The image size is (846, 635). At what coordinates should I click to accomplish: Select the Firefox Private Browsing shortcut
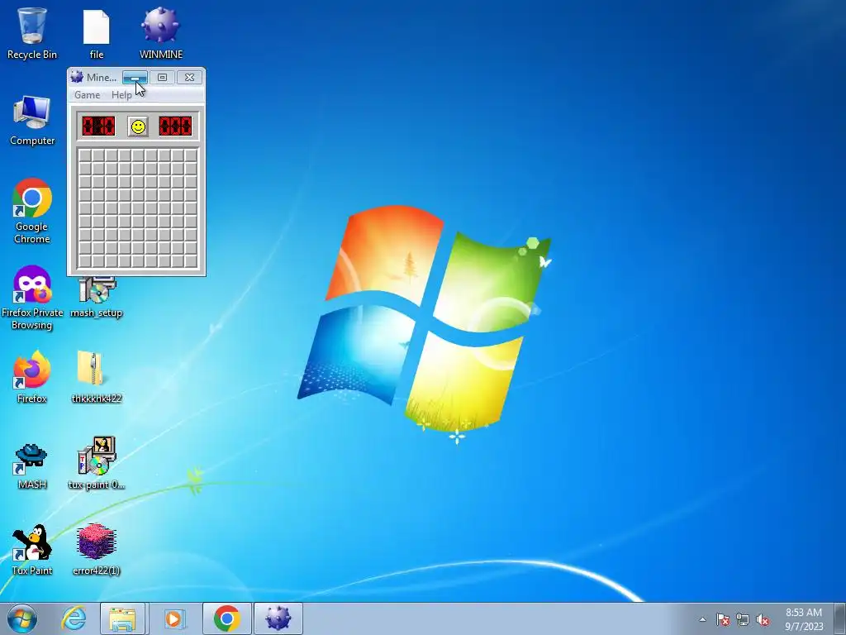click(x=32, y=297)
